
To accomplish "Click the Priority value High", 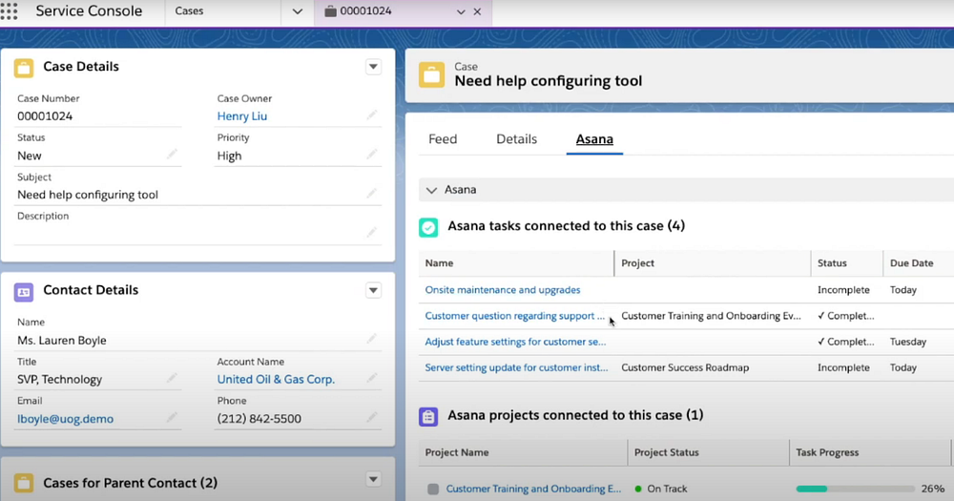I will point(229,156).
